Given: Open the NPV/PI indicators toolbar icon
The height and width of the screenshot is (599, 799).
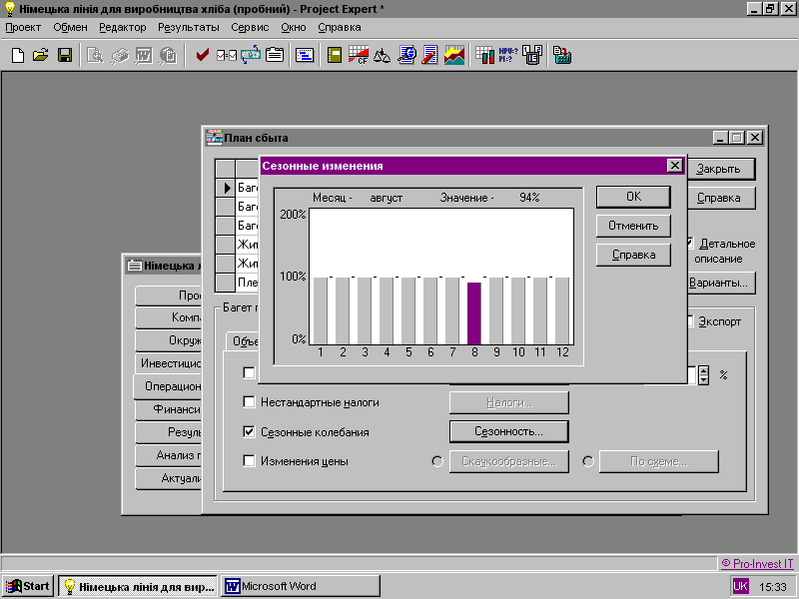Looking at the screenshot, I should pos(508,55).
